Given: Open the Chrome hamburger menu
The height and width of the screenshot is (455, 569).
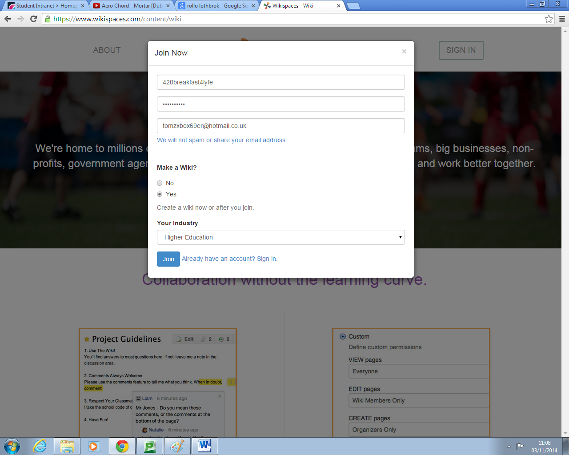Looking at the screenshot, I should (562, 19).
